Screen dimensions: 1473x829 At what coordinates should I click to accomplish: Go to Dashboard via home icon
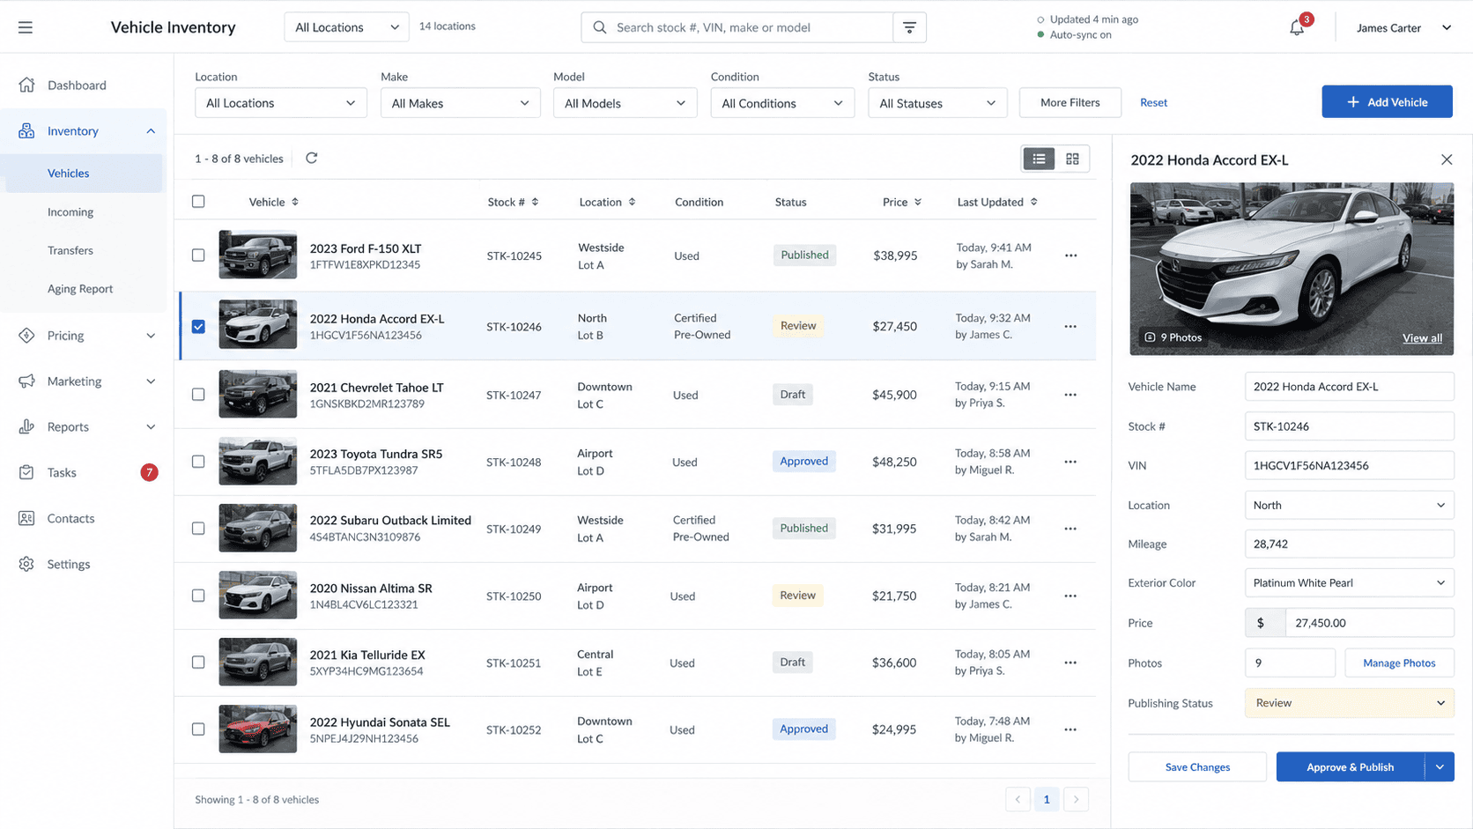(x=26, y=85)
